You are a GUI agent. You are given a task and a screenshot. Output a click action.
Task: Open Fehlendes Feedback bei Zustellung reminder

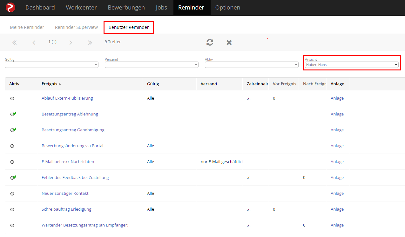point(75,177)
